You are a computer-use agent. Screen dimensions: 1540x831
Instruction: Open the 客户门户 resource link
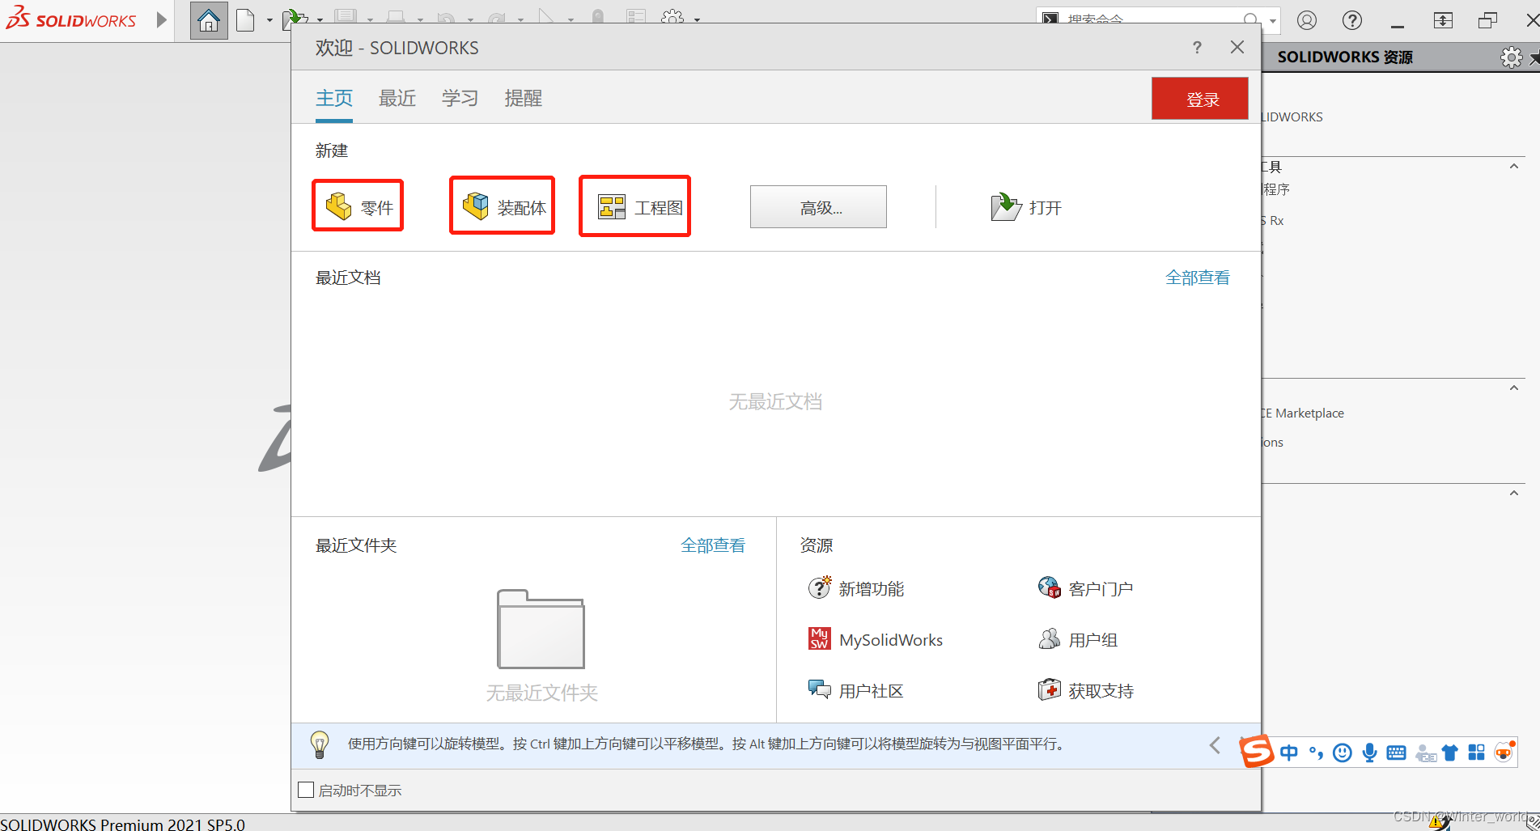click(x=1085, y=588)
